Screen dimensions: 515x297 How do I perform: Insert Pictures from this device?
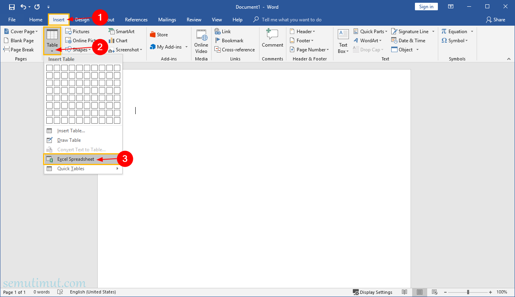tap(78, 32)
